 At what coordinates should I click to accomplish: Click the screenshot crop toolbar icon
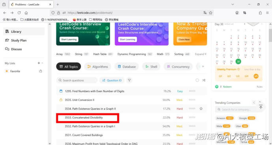tap(244, 13)
